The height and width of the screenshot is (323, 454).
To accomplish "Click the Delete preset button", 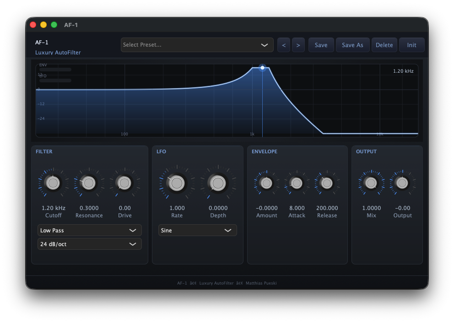I will tap(384, 45).
